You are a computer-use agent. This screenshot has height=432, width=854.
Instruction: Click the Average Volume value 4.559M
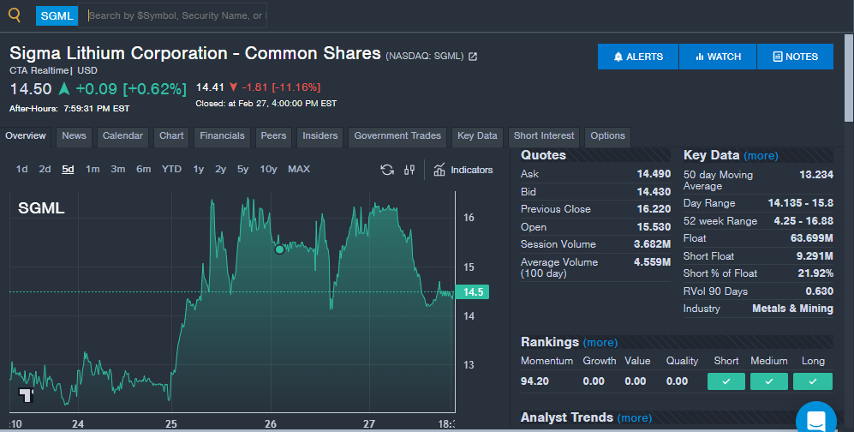click(x=652, y=262)
